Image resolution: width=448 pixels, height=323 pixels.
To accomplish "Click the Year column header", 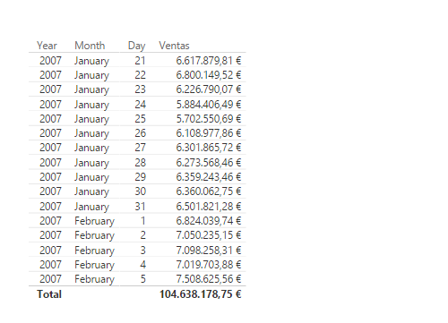I will (47, 46).
